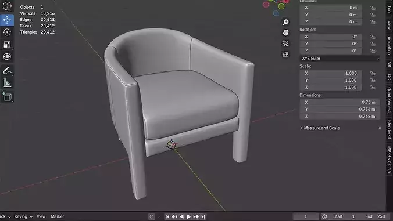Screen dimensions: 393x221
Task: Switch to the QC sidebar tab
Action: [x=389, y=77]
